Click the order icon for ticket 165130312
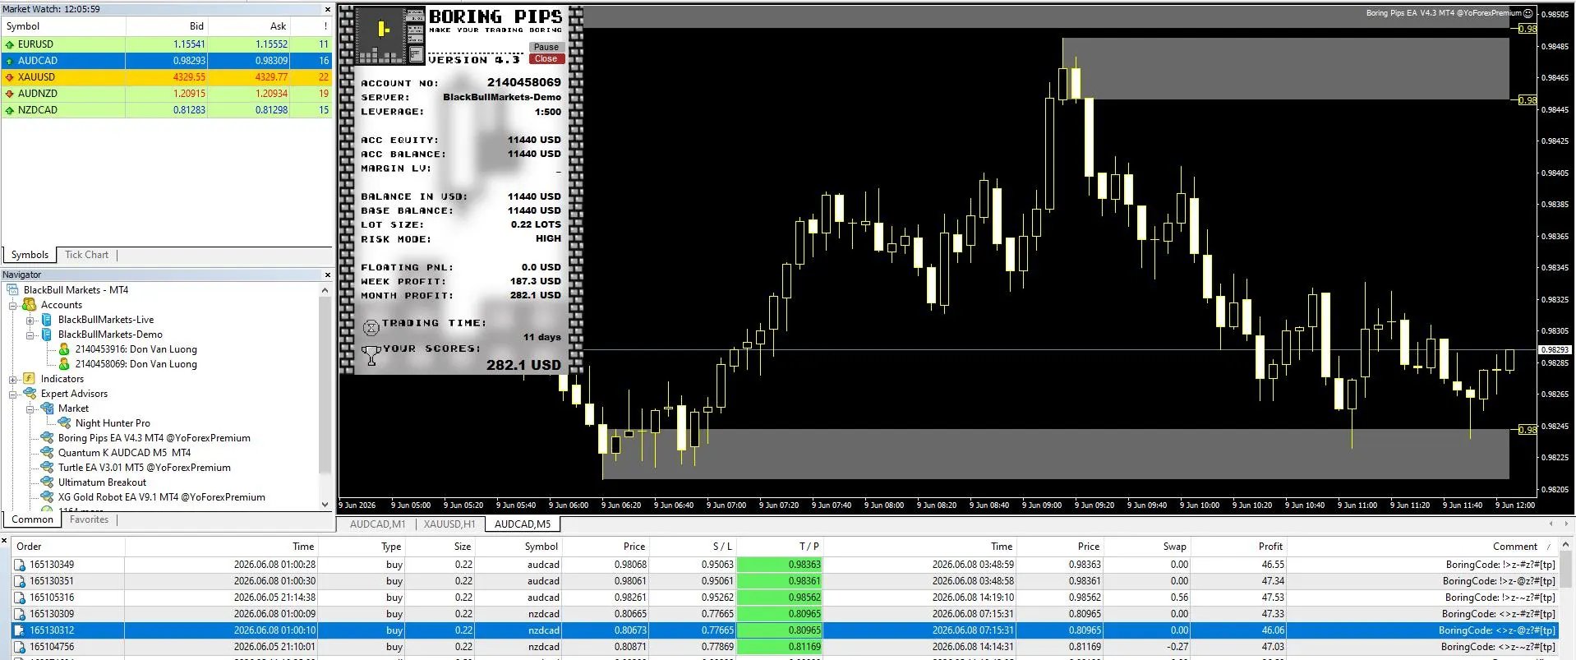Screen dimensions: 1576x660 coord(20,630)
